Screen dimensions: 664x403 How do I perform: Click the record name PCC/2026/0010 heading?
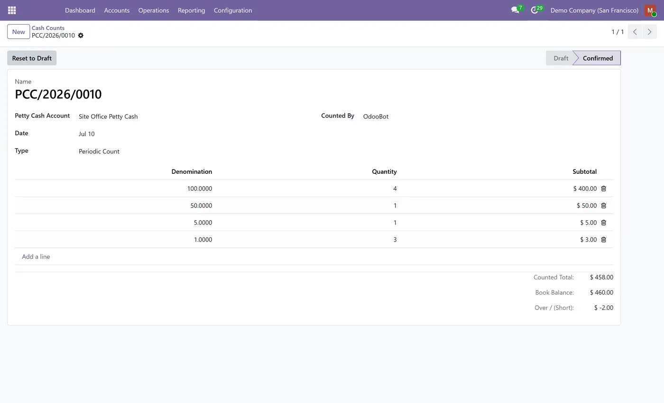pos(58,94)
